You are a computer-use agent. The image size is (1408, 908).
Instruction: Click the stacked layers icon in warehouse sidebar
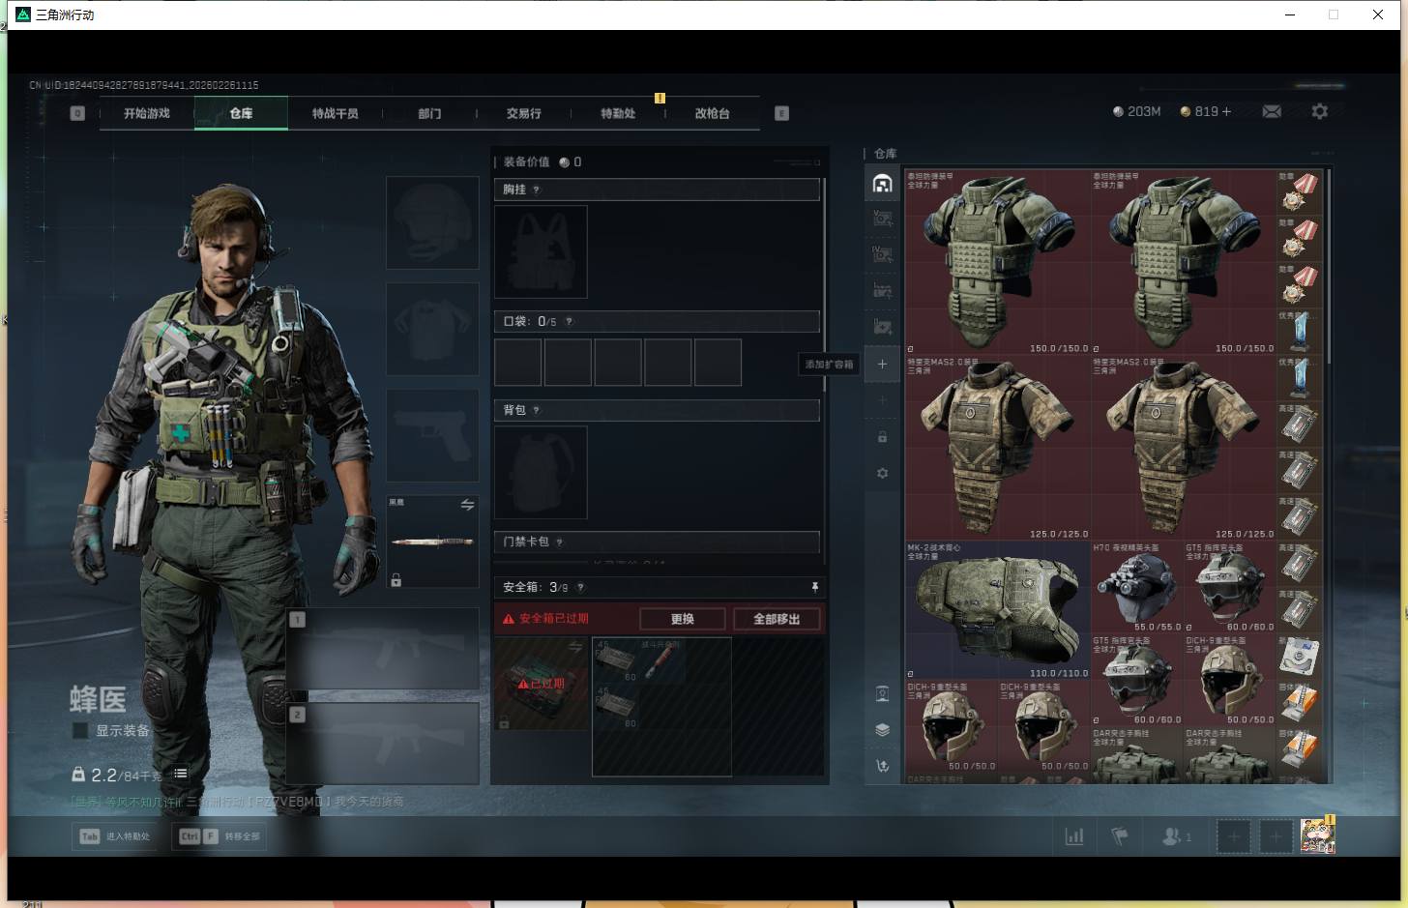[882, 730]
